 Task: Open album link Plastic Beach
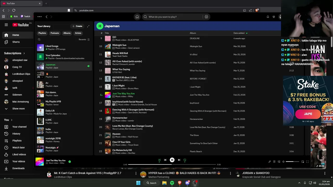click(196, 151)
